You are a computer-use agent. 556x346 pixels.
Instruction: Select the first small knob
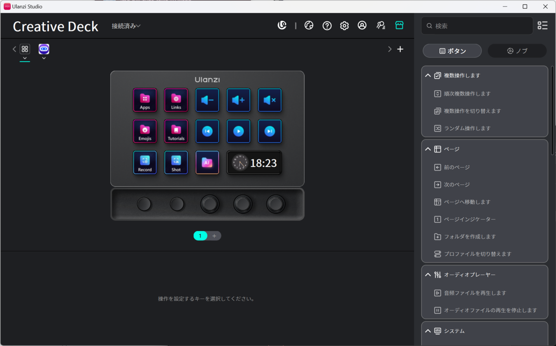coord(144,204)
